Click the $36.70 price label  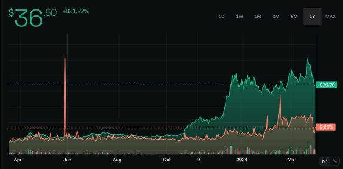327,85
